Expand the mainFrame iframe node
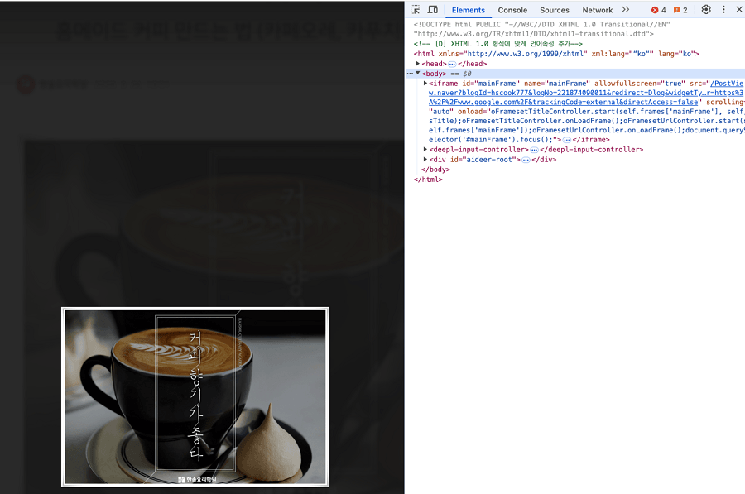 coord(425,84)
